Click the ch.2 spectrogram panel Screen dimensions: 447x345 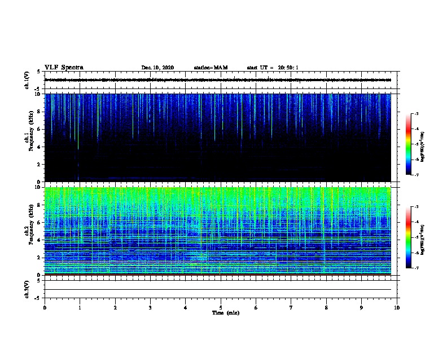point(218,231)
